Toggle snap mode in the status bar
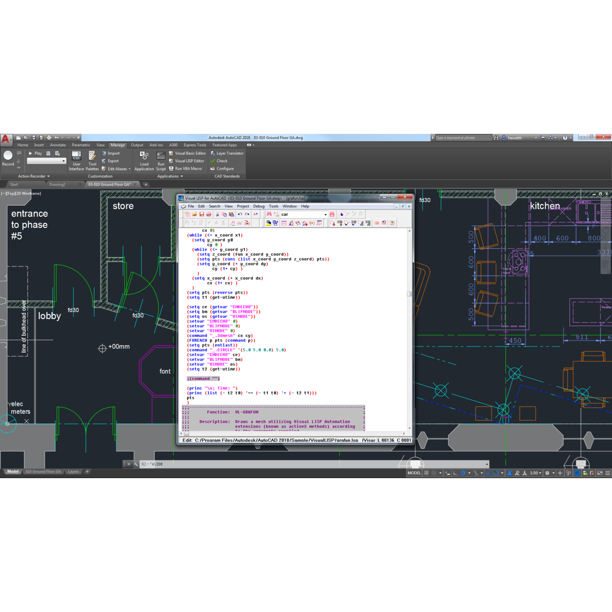The height and width of the screenshot is (612, 612). coord(433,472)
